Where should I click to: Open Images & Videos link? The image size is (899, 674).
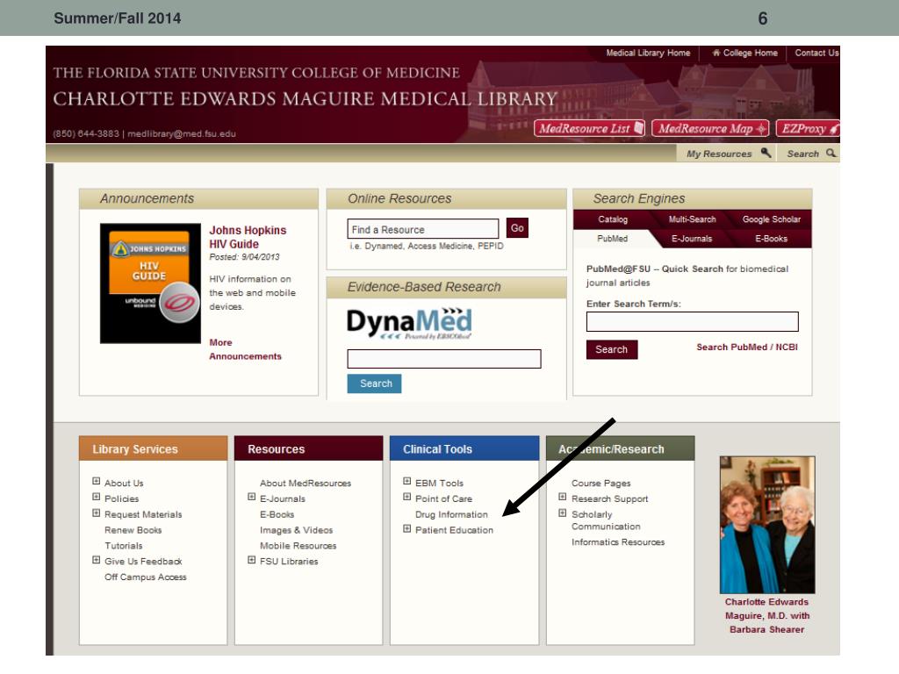(297, 530)
